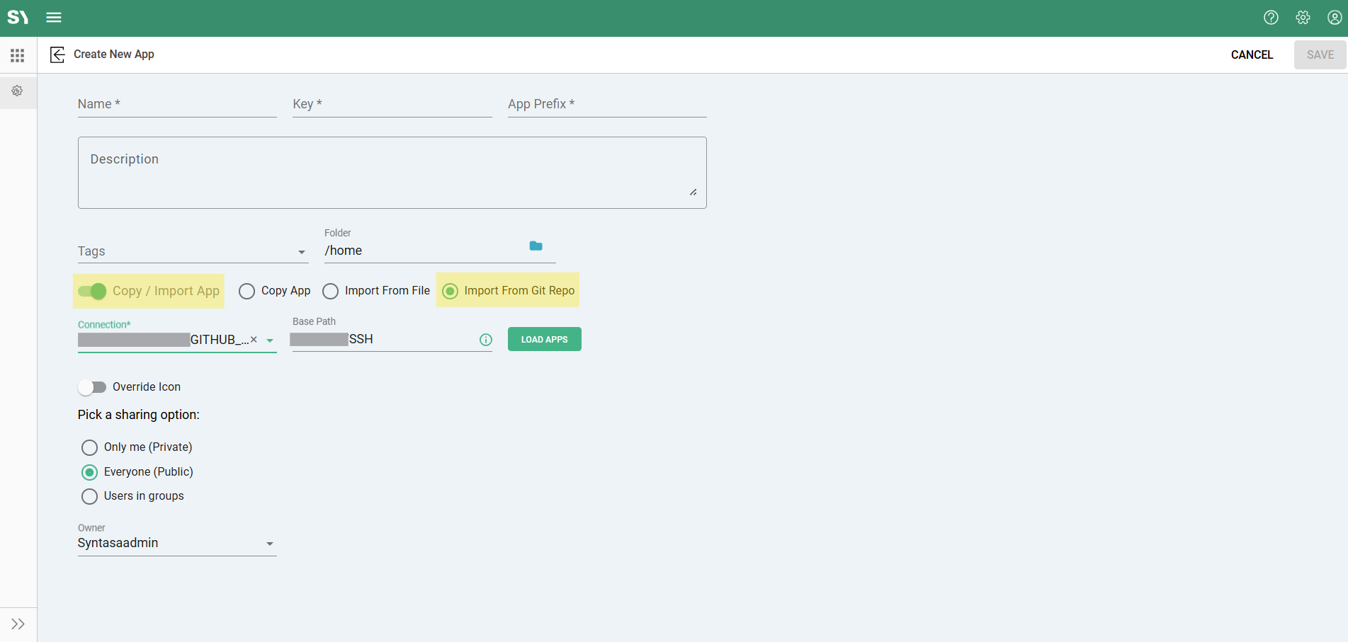Click the Base Path info icon
The width and height of the screenshot is (1348, 642).
click(x=486, y=340)
